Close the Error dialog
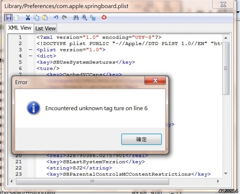The image size is (240, 194). [x=155, y=81]
